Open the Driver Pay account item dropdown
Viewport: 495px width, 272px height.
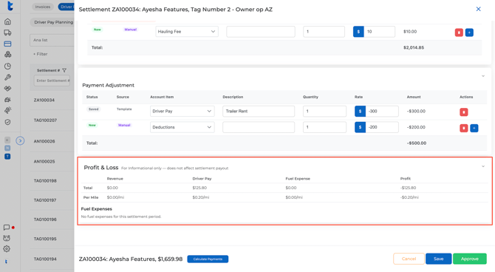click(182, 111)
